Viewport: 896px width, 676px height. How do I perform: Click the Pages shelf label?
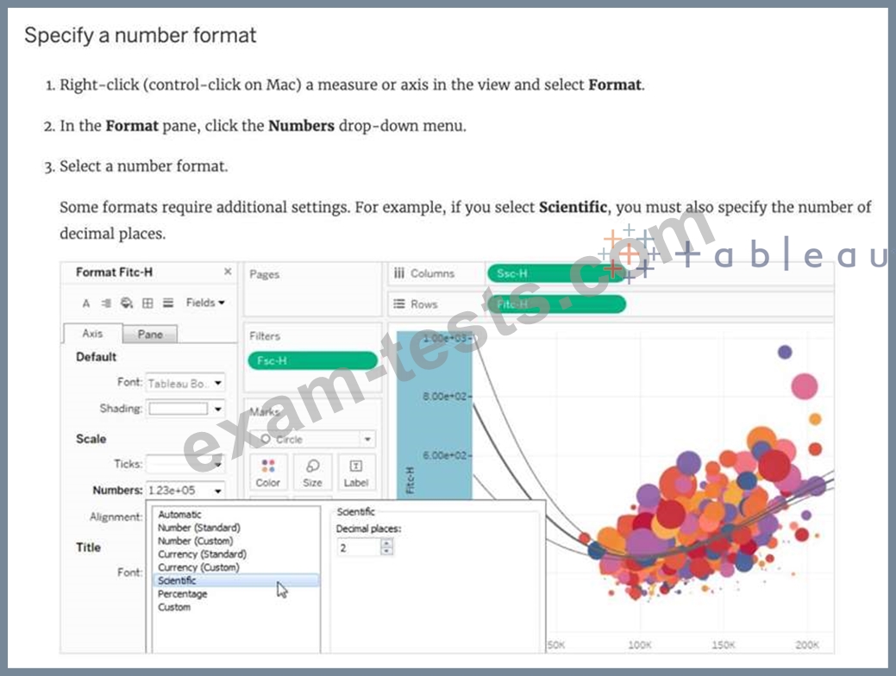(265, 274)
